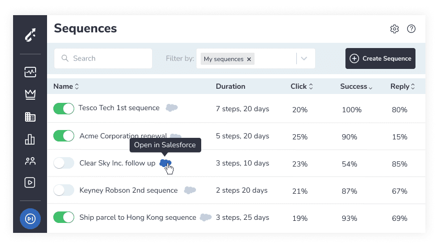Click the Create Sequence button
Viewport: 439px width, 248px height.
[x=380, y=58]
